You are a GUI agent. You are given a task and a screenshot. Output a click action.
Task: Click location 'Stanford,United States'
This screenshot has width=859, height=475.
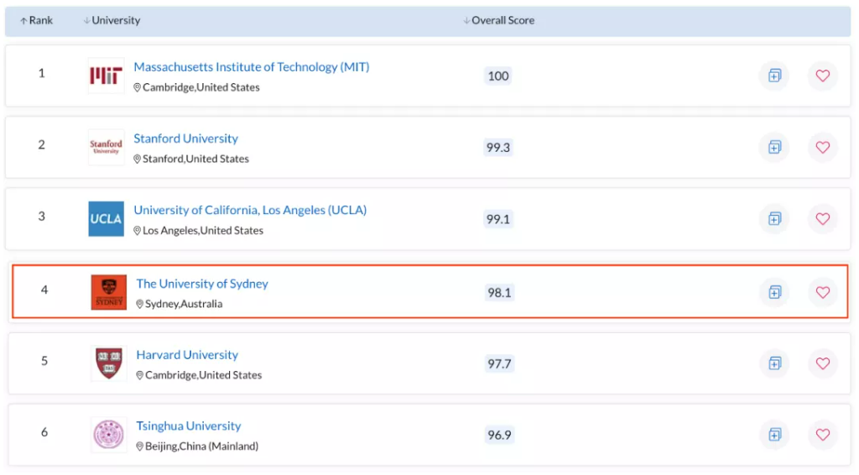[191, 159]
